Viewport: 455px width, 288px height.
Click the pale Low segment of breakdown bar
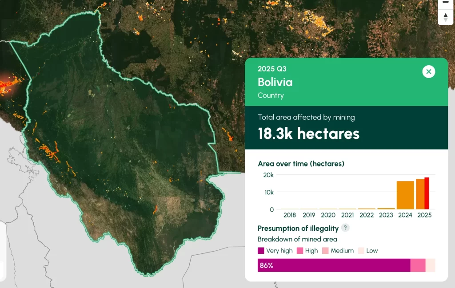pyautogui.click(x=431, y=265)
